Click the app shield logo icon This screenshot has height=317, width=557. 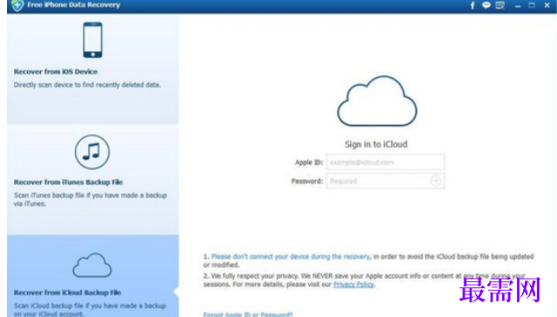tap(17, 5)
